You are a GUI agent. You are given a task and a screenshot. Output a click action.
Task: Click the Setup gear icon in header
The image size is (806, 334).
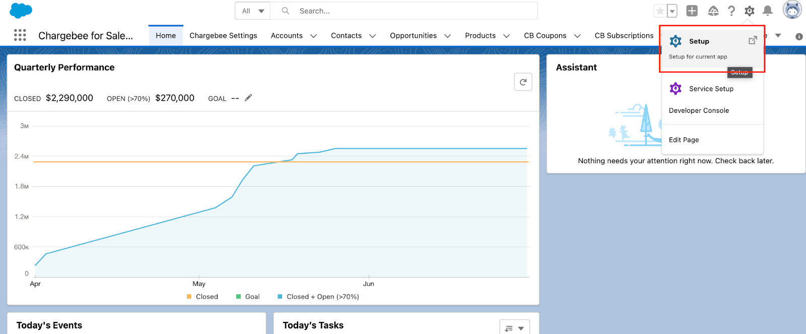[750, 11]
